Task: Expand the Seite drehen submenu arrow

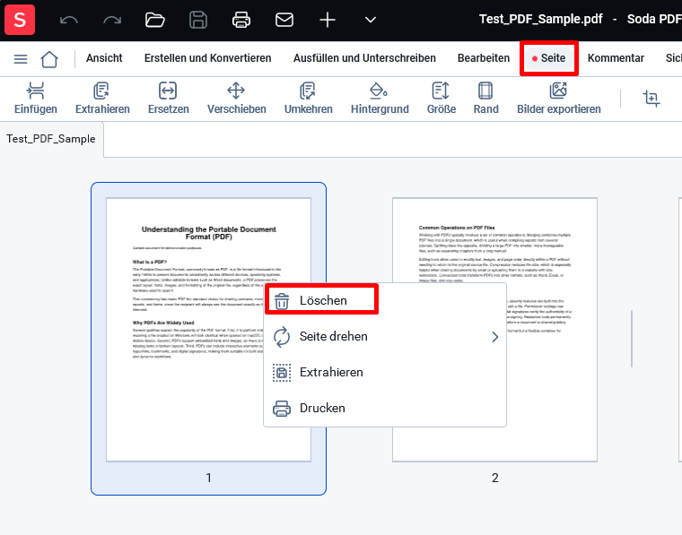Action: pos(495,337)
